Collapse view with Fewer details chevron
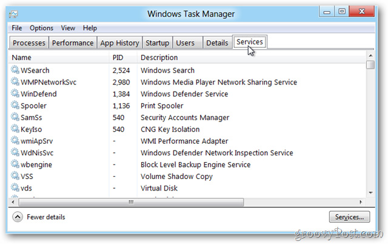388x244 pixels. 18,217
